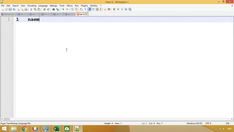Open the Run menu
Image resolution: width=234 pixels, height=132 pixels.
[77, 5]
